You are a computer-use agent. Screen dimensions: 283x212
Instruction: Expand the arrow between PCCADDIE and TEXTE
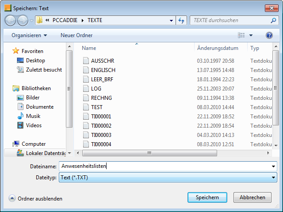click(83, 20)
